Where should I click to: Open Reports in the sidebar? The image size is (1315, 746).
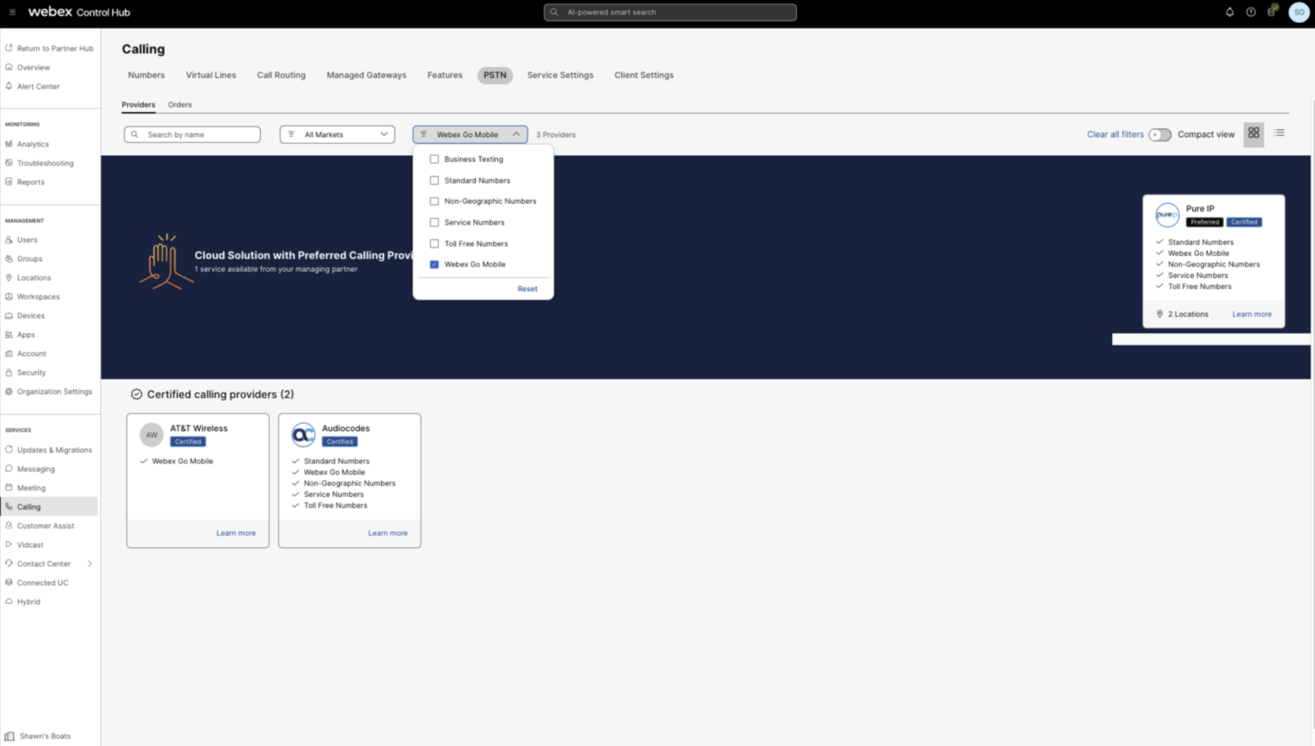pos(30,182)
